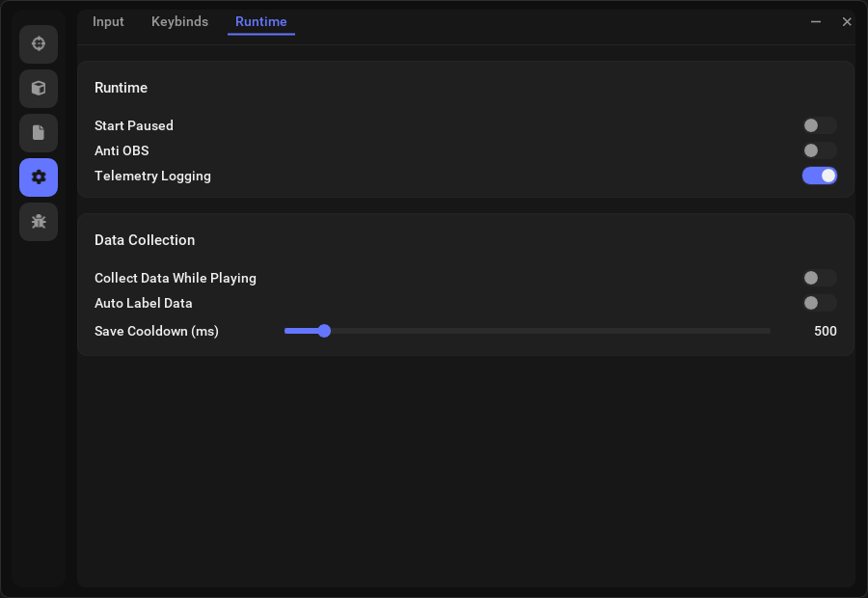
Task: Click the Save Cooldown value 500
Action: 825,331
